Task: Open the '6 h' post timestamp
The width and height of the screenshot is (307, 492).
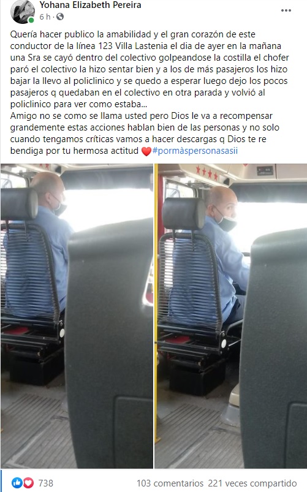Action: coord(45,17)
